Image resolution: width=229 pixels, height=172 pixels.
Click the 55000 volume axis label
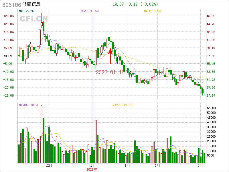[x=212, y=108]
